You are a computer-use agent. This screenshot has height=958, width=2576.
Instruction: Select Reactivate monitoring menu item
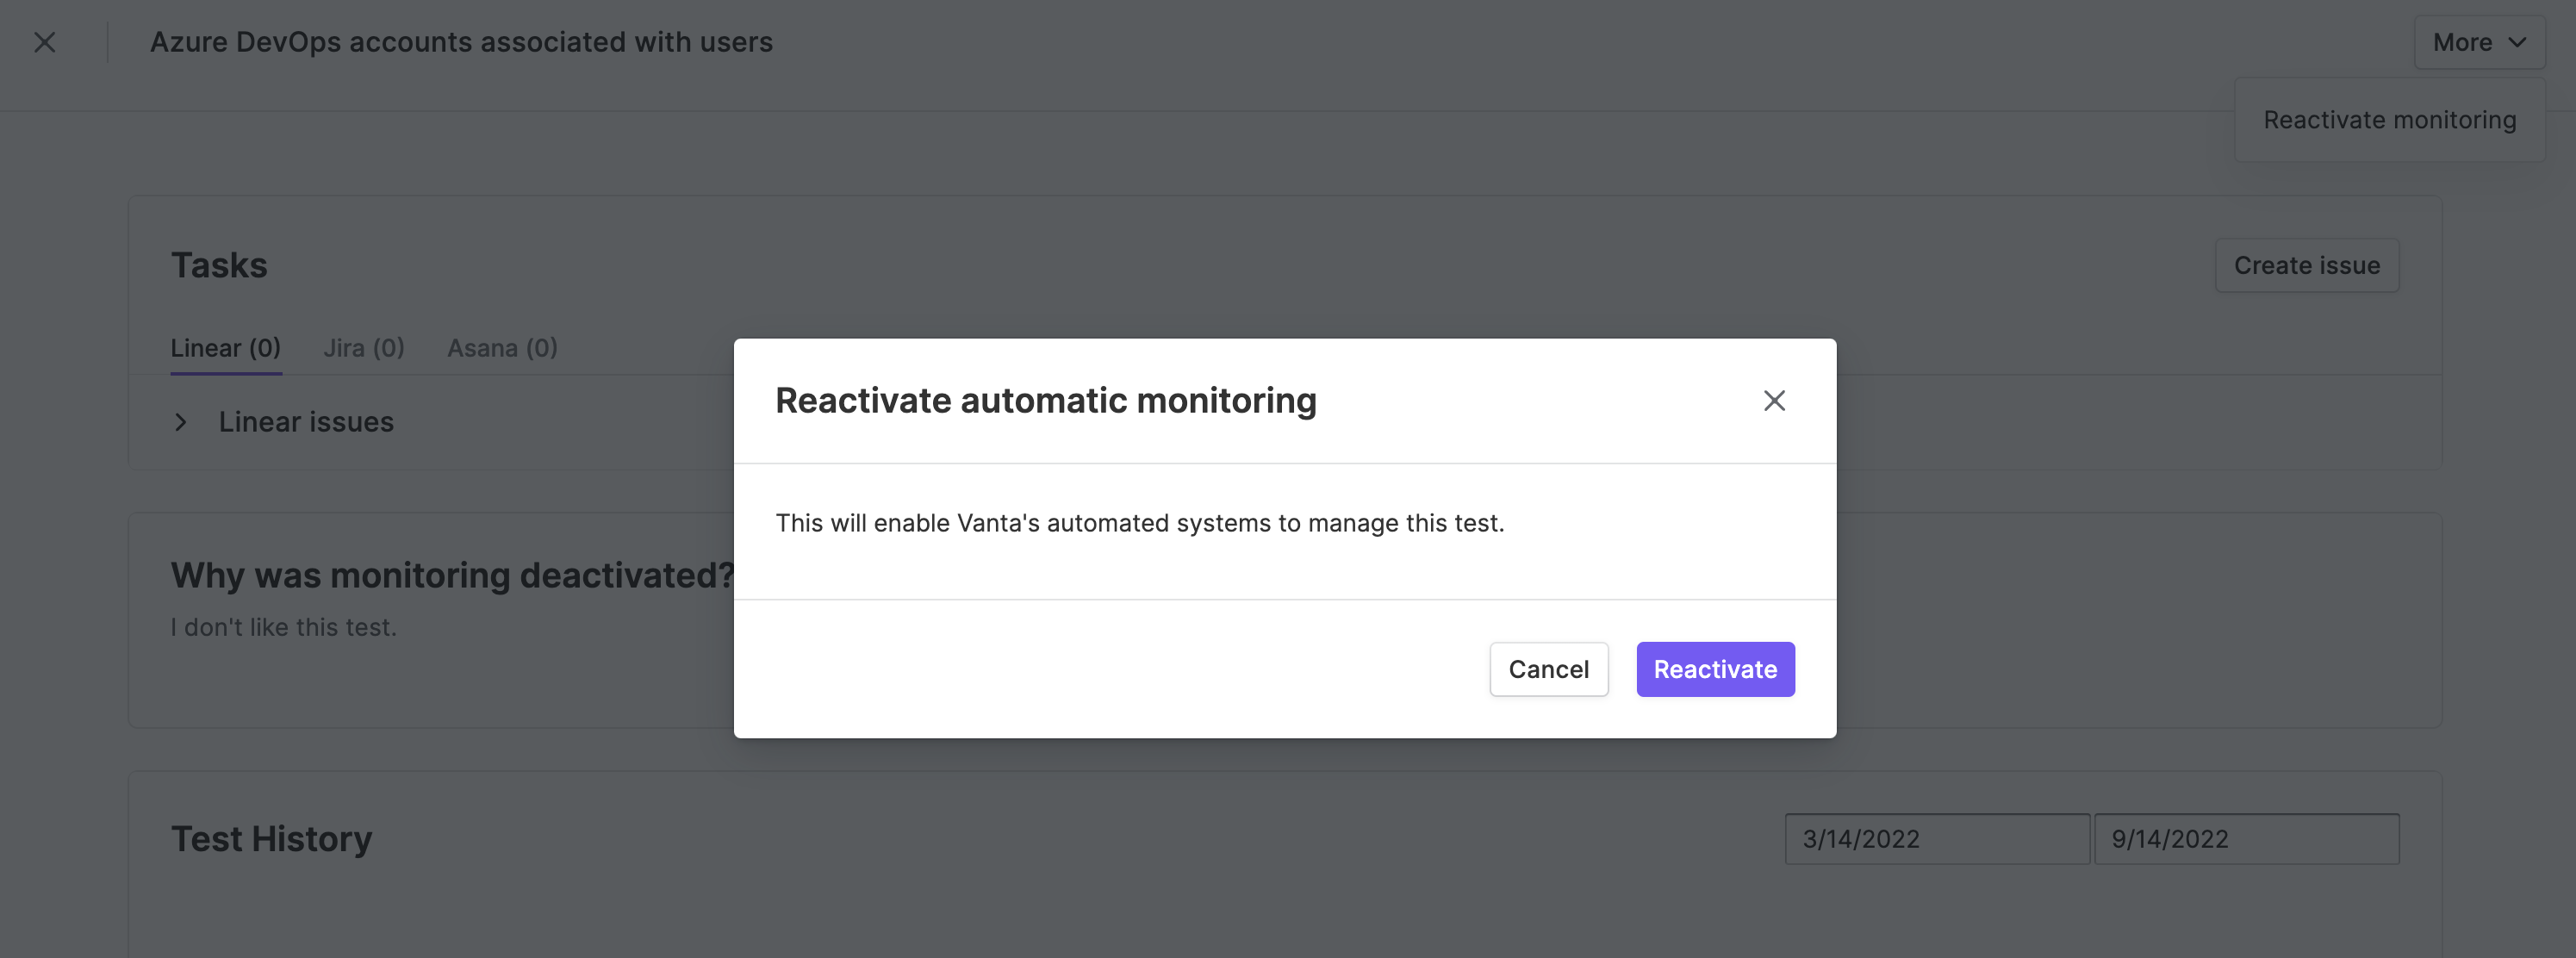[x=2389, y=120]
